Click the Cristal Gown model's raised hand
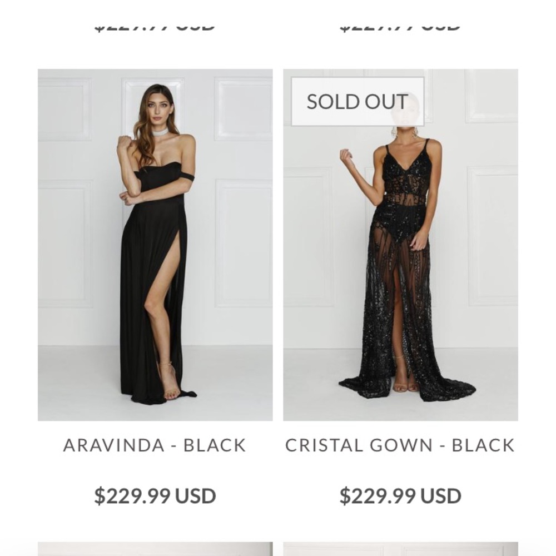Image resolution: width=556 pixels, height=556 pixels. [x=346, y=156]
